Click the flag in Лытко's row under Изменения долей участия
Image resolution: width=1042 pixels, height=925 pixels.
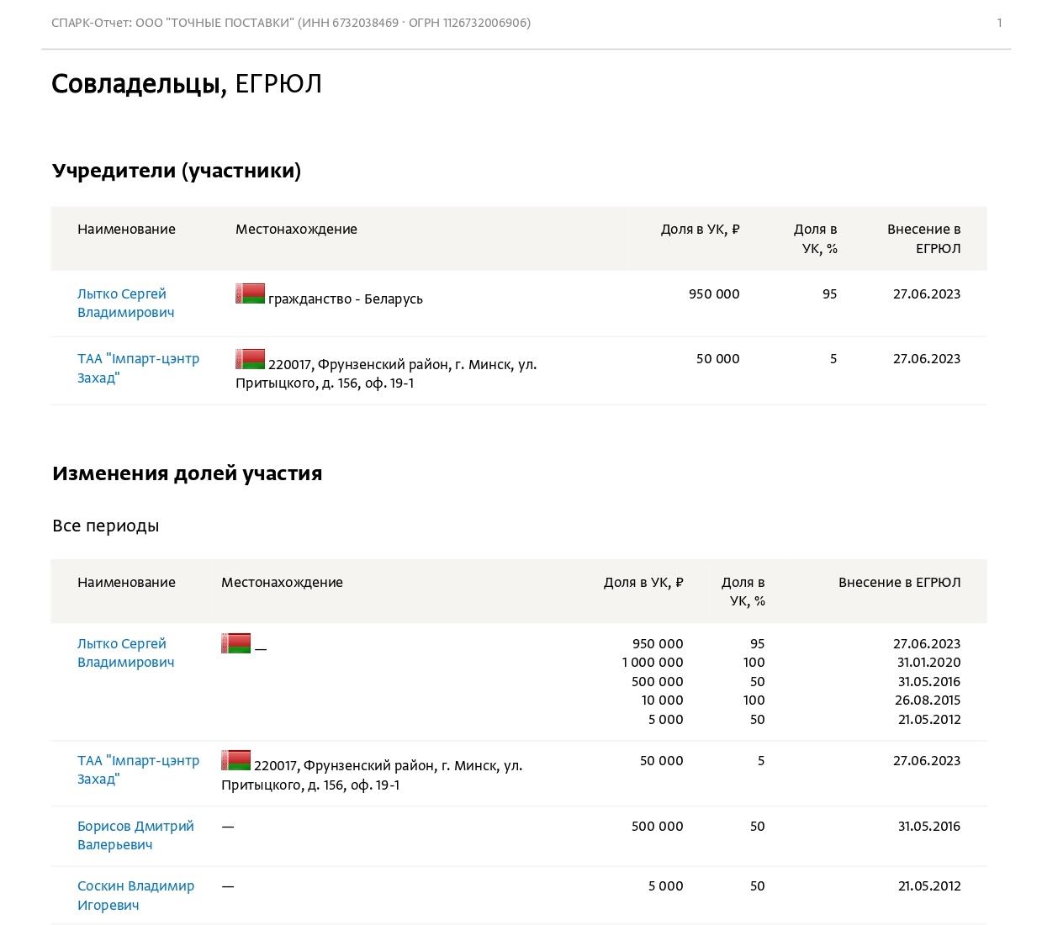(x=235, y=644)
